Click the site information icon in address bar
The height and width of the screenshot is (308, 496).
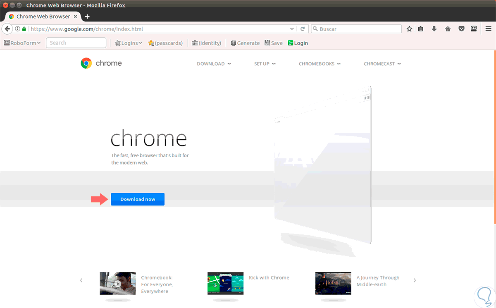(x=18, y=29)
